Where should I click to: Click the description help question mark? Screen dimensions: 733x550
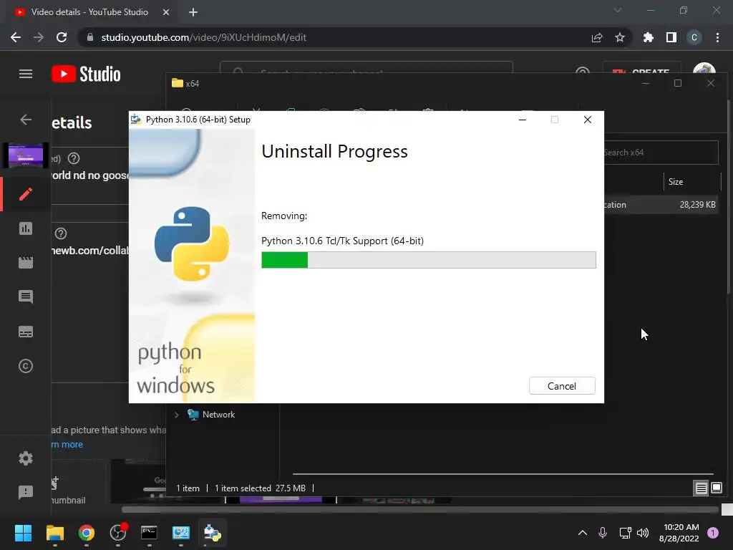pos(61,233)
